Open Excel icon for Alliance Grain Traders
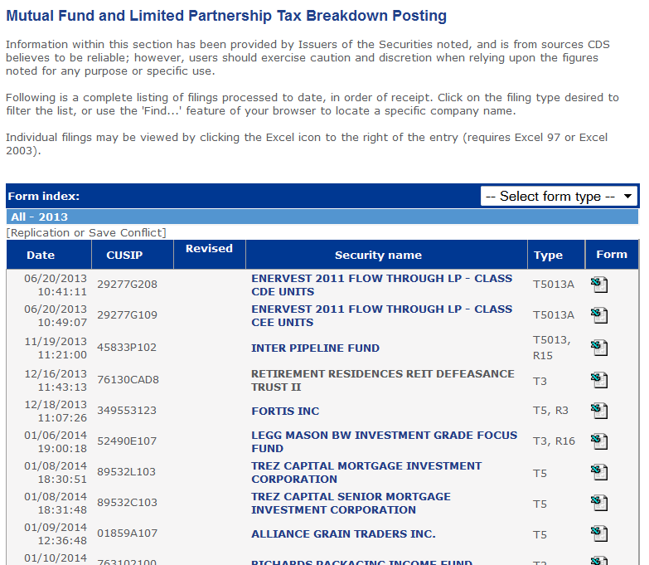Viewport: 649px width, 565px height. tap(599, 533)
